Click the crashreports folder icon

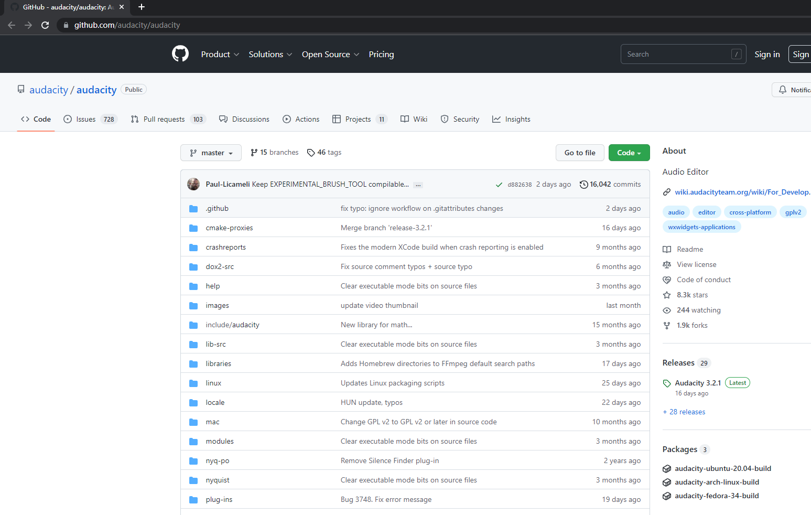pos(193,248)
